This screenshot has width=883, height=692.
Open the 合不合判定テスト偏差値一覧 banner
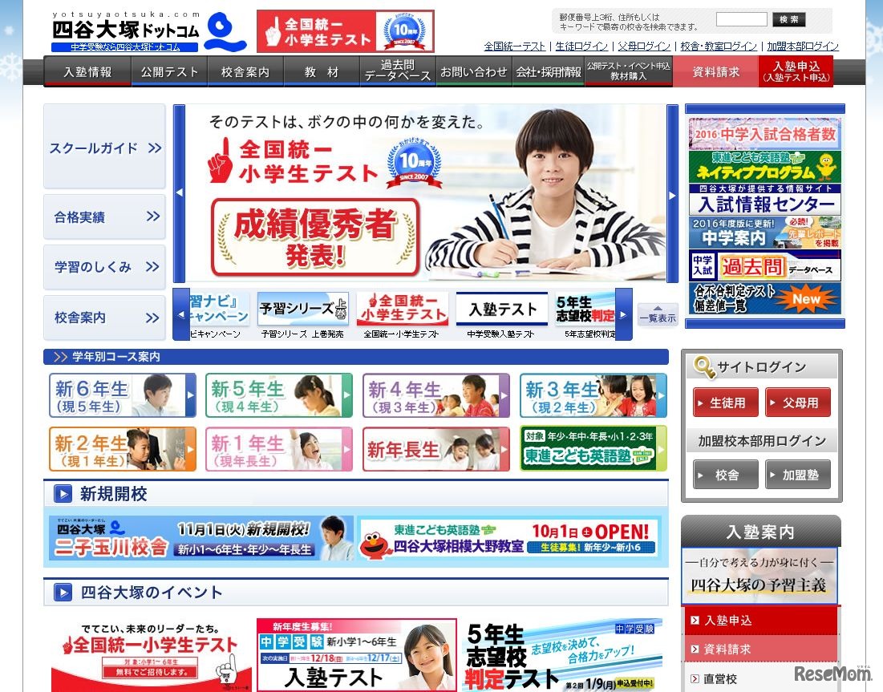[x=765, y=298]
